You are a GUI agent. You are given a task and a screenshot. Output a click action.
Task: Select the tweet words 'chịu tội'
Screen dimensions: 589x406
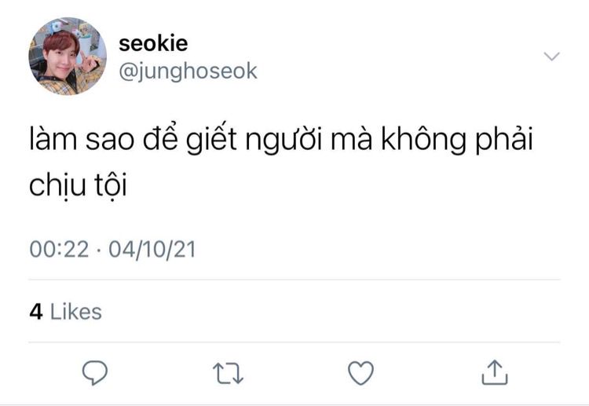click(78, 185)
